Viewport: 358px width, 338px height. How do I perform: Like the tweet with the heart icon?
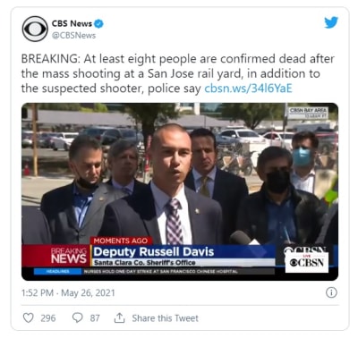click(29, 317)
